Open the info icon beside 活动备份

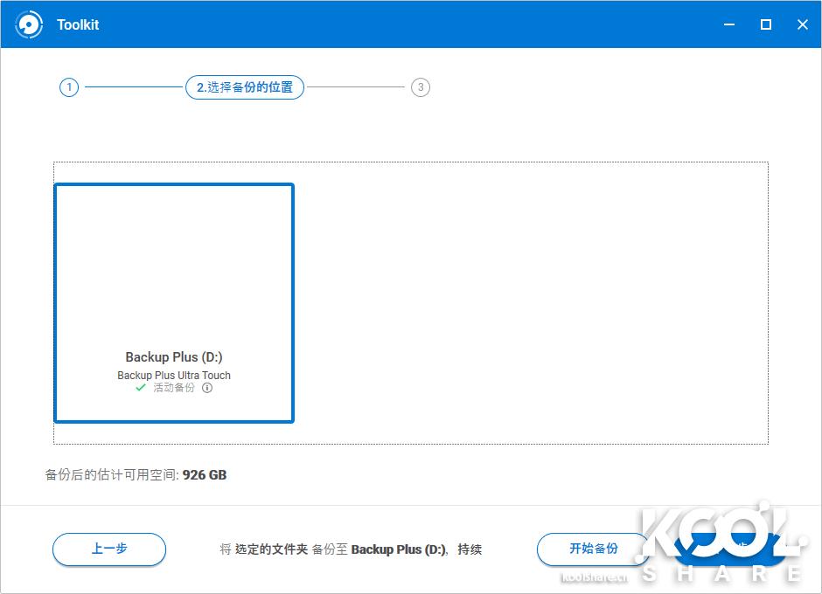tap(207, 388)
